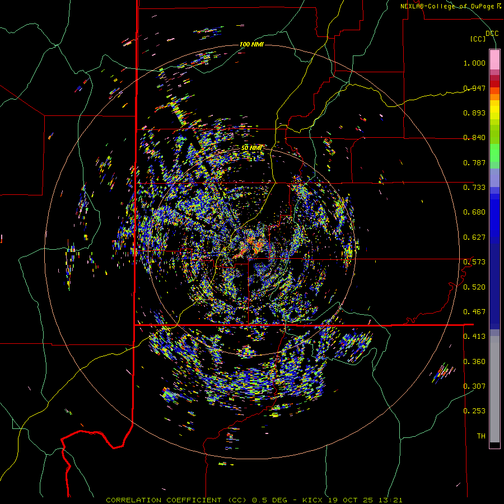The image size is (504, 504).
Task: Click the 0.680 legend value
Action: (x=474, y=212)
